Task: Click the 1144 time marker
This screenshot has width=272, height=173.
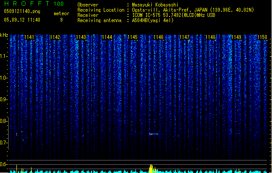Action: [x=107, y=37]
